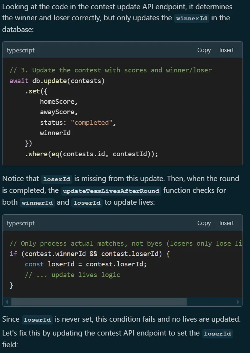Insert the contest.winnerId if-statement snippet

(x=226, y=223)
